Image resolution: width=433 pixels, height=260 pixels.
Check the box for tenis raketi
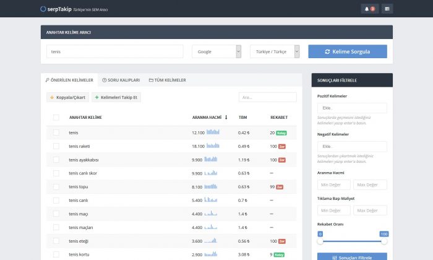click(56, 146)
